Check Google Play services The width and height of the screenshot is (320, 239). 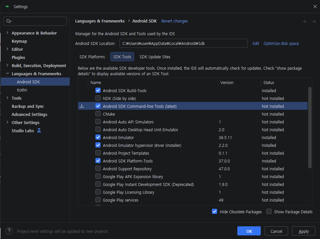(x=98, y=200)
